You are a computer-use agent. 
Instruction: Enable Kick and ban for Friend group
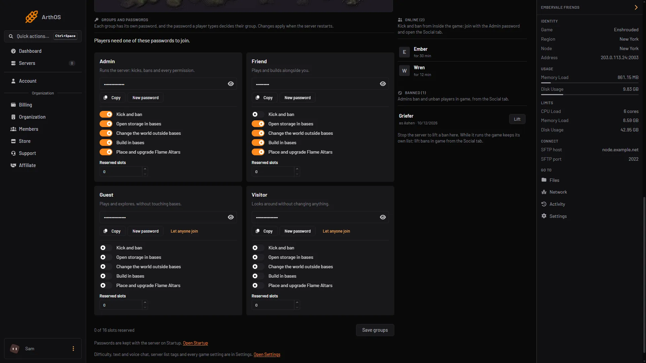(x=258, y=115)
